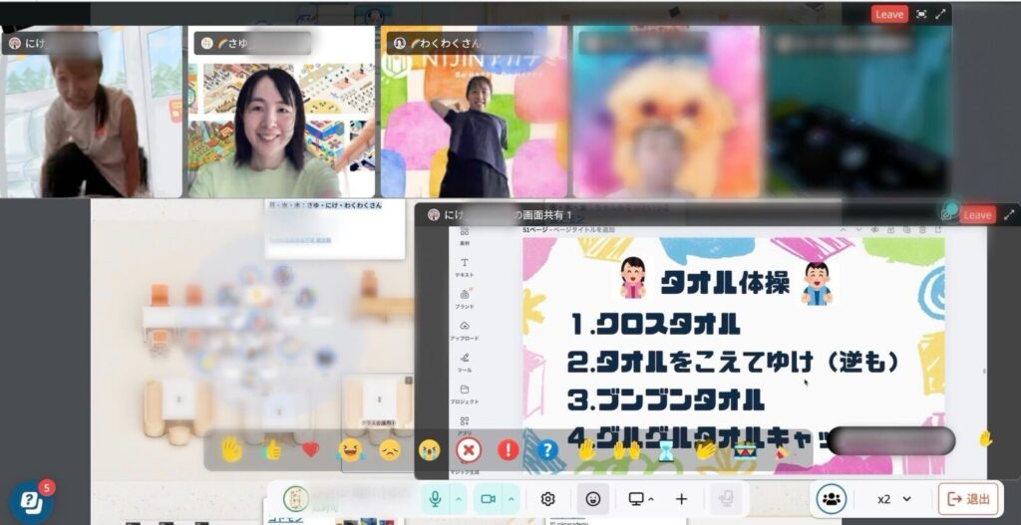The image size is (1021, 525).
Task: Open the x2 zoom level dropdown
Action: (x=894, y=499)
